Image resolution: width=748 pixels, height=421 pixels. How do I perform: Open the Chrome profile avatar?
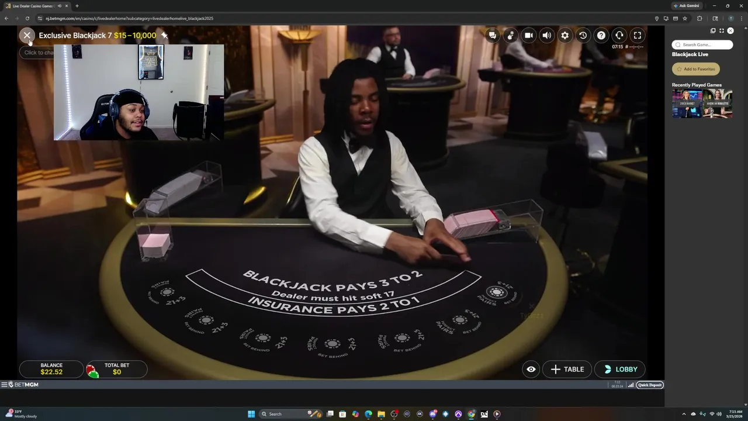coord(730,18)
